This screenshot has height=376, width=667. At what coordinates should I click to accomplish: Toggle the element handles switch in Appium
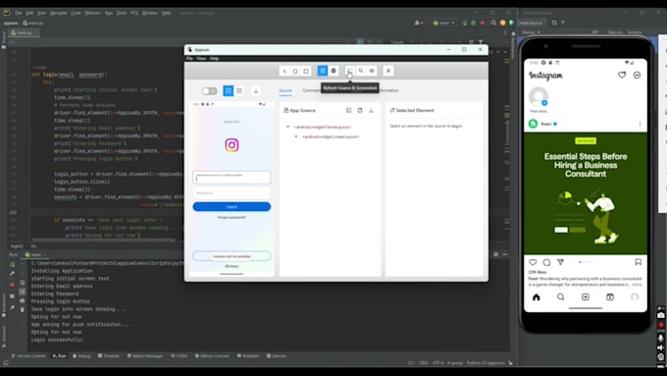(209, 91)
